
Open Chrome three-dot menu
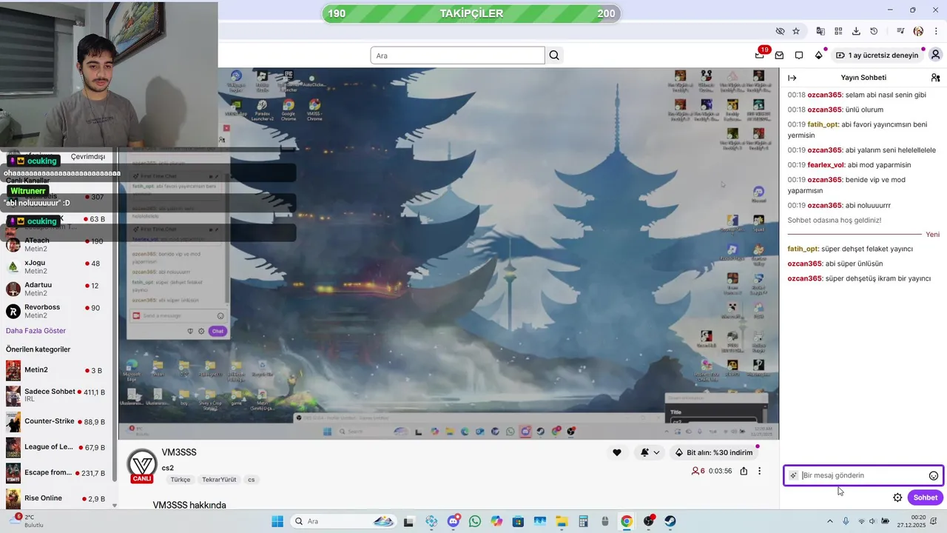click(935, 31)
